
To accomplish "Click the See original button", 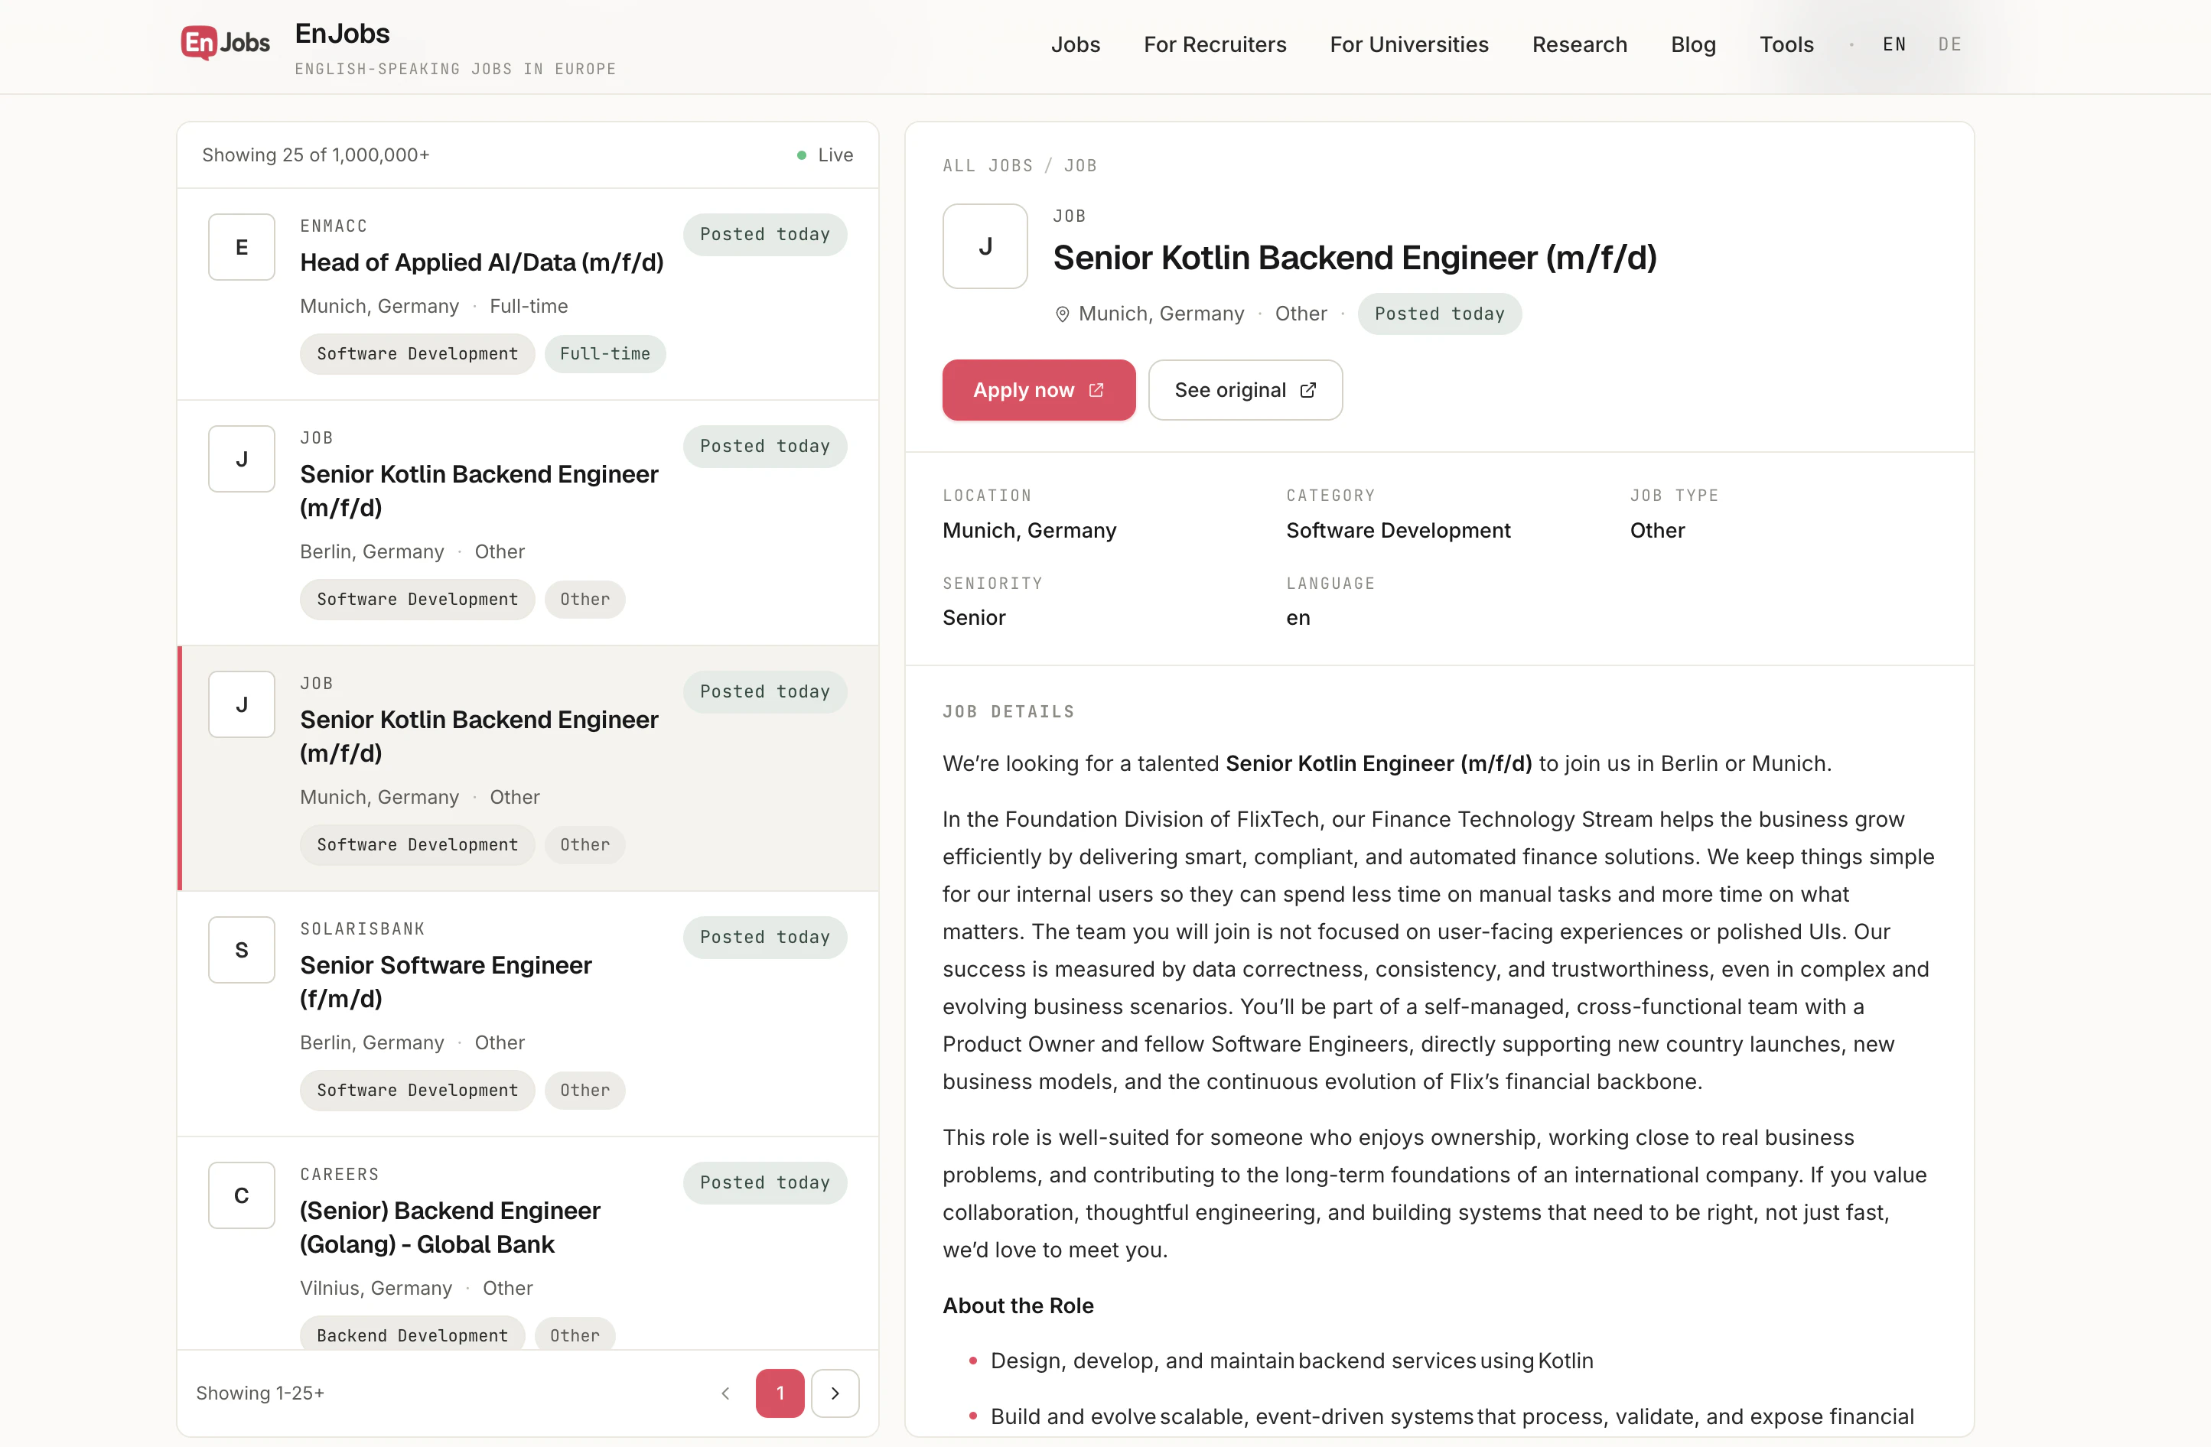I will tap(1245, 390).
